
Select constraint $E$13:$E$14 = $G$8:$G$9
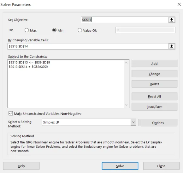click(x=28, y=67)
